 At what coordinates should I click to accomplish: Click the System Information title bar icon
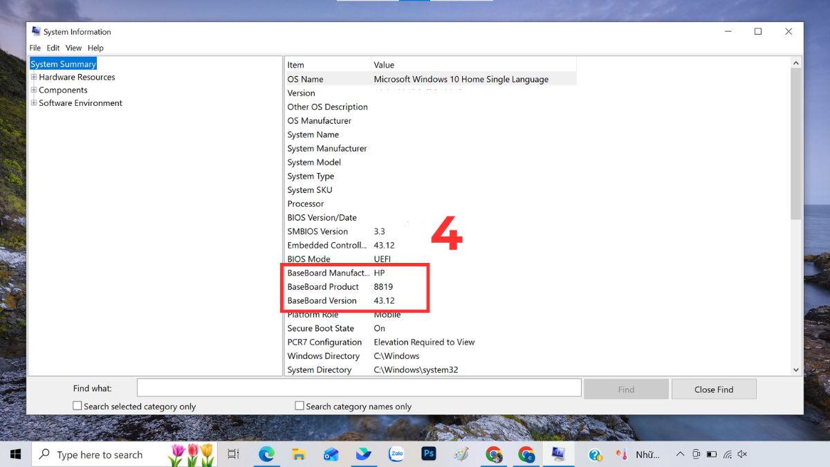36,31
